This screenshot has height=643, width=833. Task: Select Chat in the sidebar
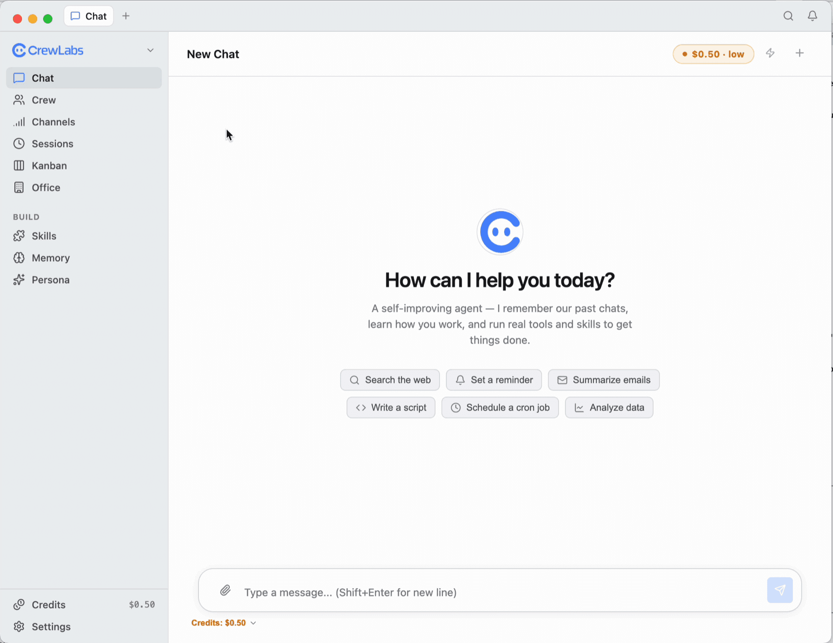point(84,78)
